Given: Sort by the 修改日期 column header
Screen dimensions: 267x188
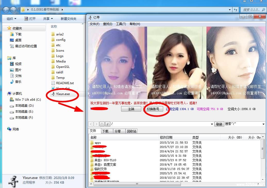Looking at the screenshot, I should (174, 137).
